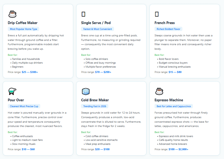This screenshot has width=224, height=159.
Task: Select the Pour Over heading
Action: tap(16, 100)
